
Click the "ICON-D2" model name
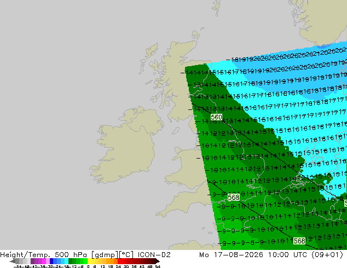point(154,255)
